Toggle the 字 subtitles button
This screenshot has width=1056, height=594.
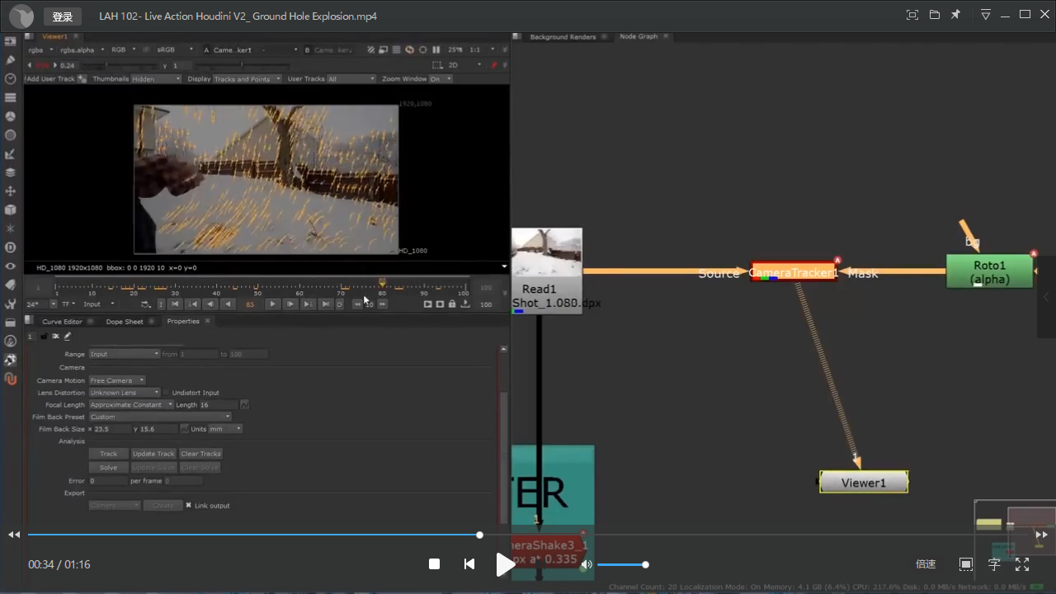point(994,564)
